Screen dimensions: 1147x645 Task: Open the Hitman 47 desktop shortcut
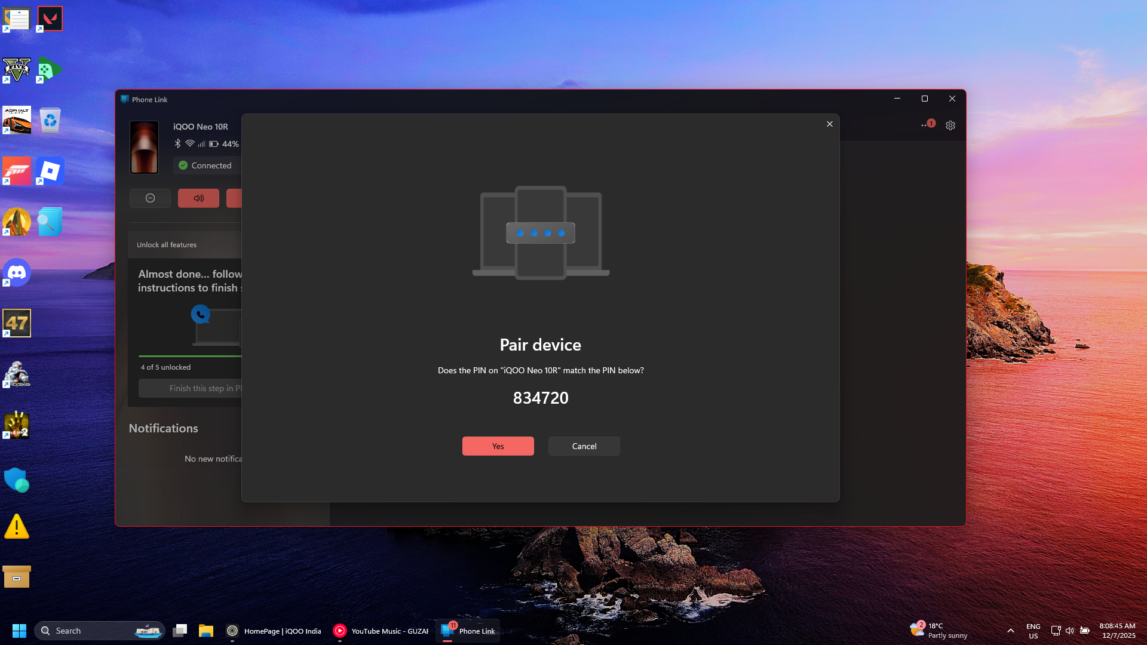point(17,323)
